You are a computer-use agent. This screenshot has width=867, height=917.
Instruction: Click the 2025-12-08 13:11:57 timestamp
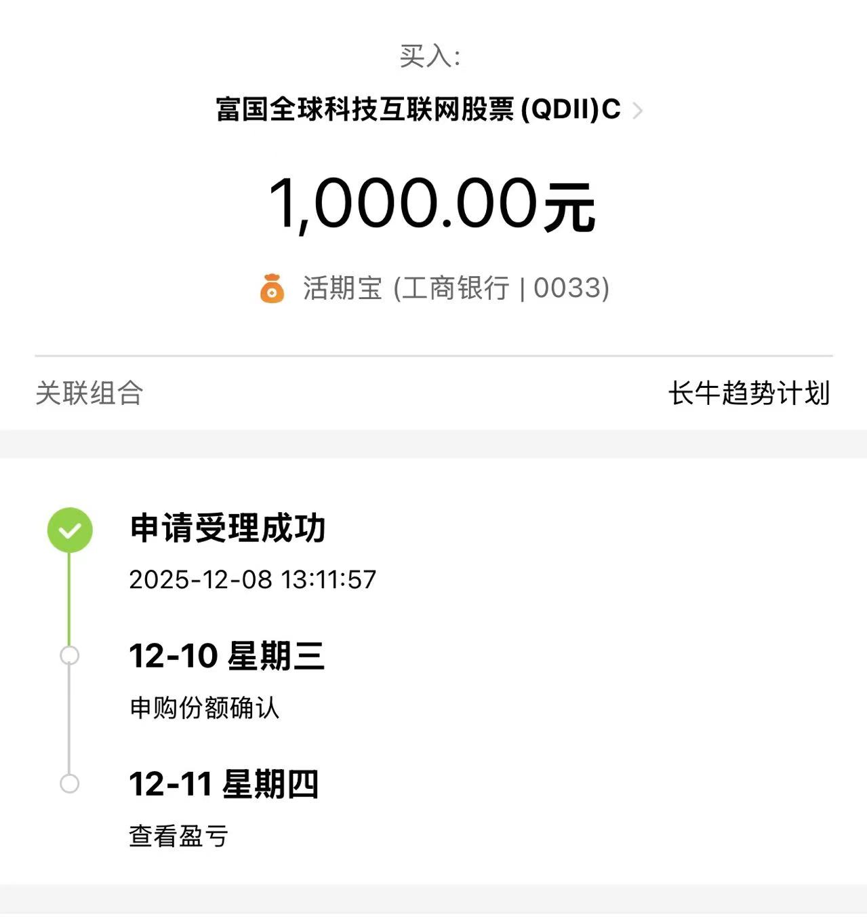[x=252, y=580]
